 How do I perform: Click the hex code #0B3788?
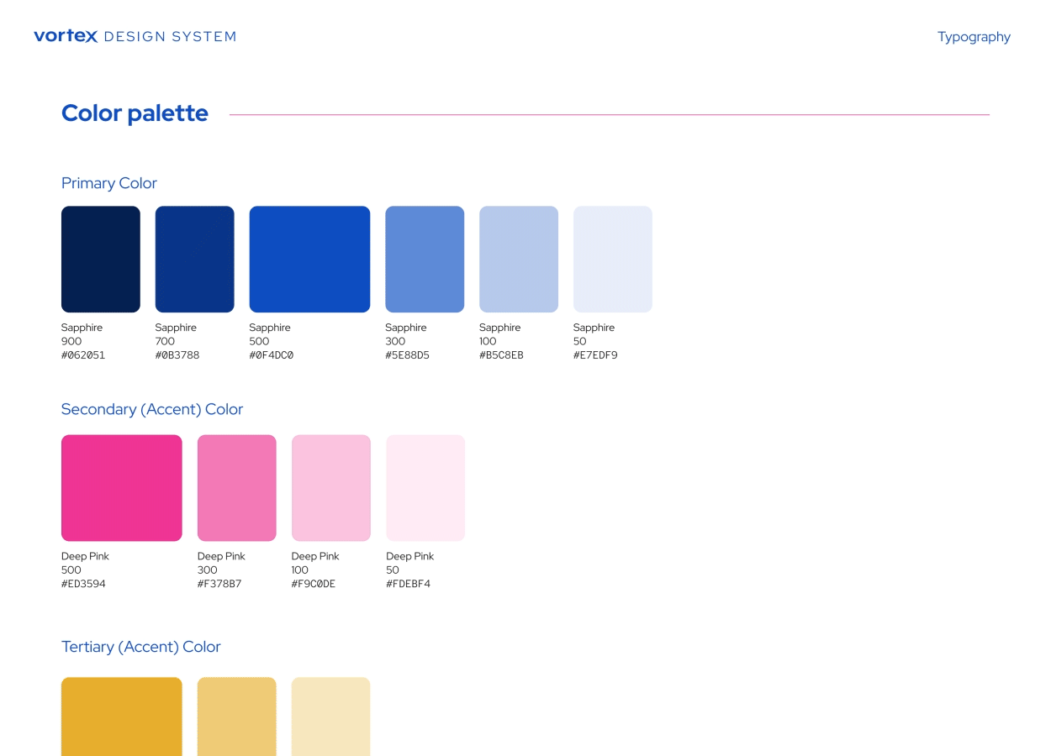click(x=177, y=355)
